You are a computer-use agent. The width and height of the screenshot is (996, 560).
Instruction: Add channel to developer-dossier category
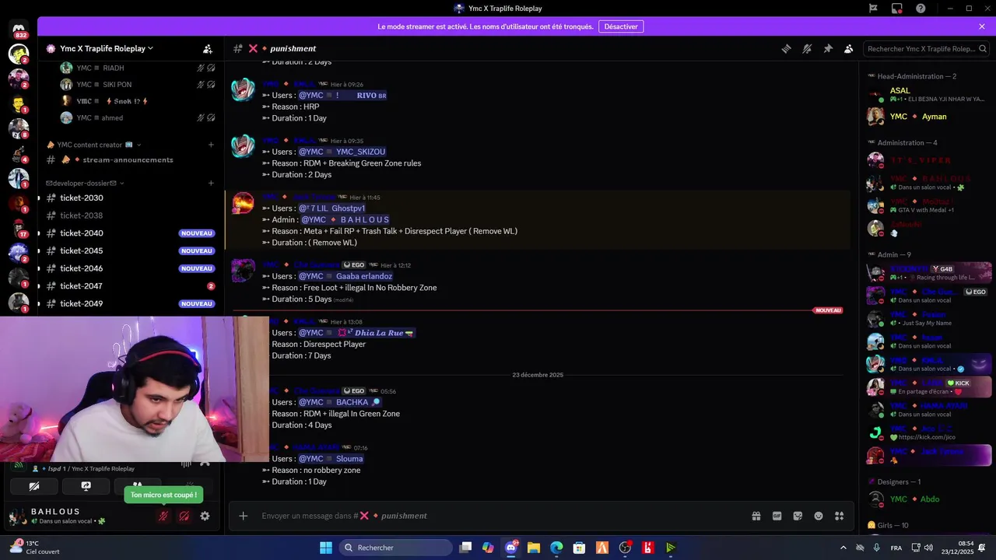(211, 183)
